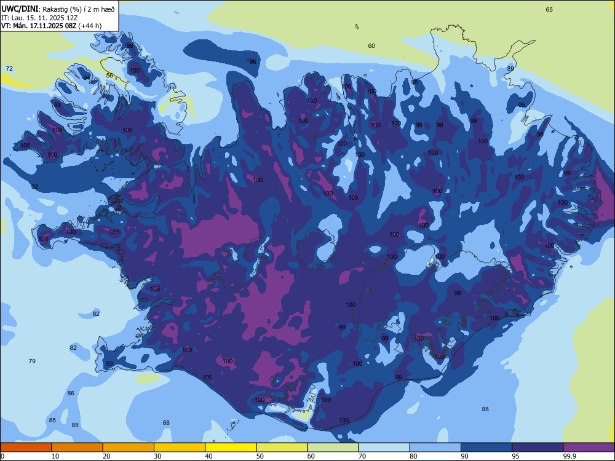
Task: Click the legend tick label 70
Action: pos(362,456)
